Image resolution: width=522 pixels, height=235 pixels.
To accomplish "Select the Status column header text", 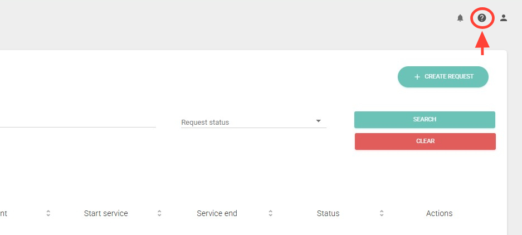I will 328,213.
